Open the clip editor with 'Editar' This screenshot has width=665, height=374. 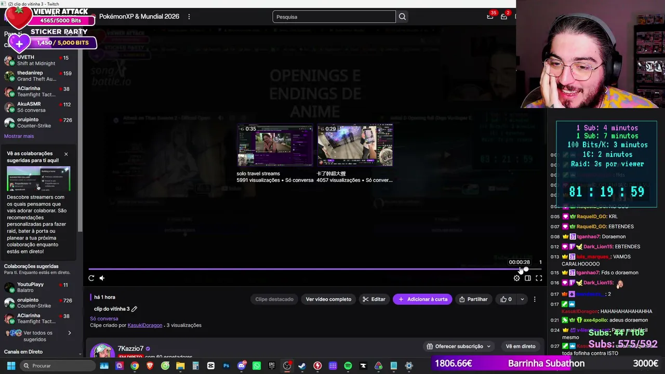374,299
